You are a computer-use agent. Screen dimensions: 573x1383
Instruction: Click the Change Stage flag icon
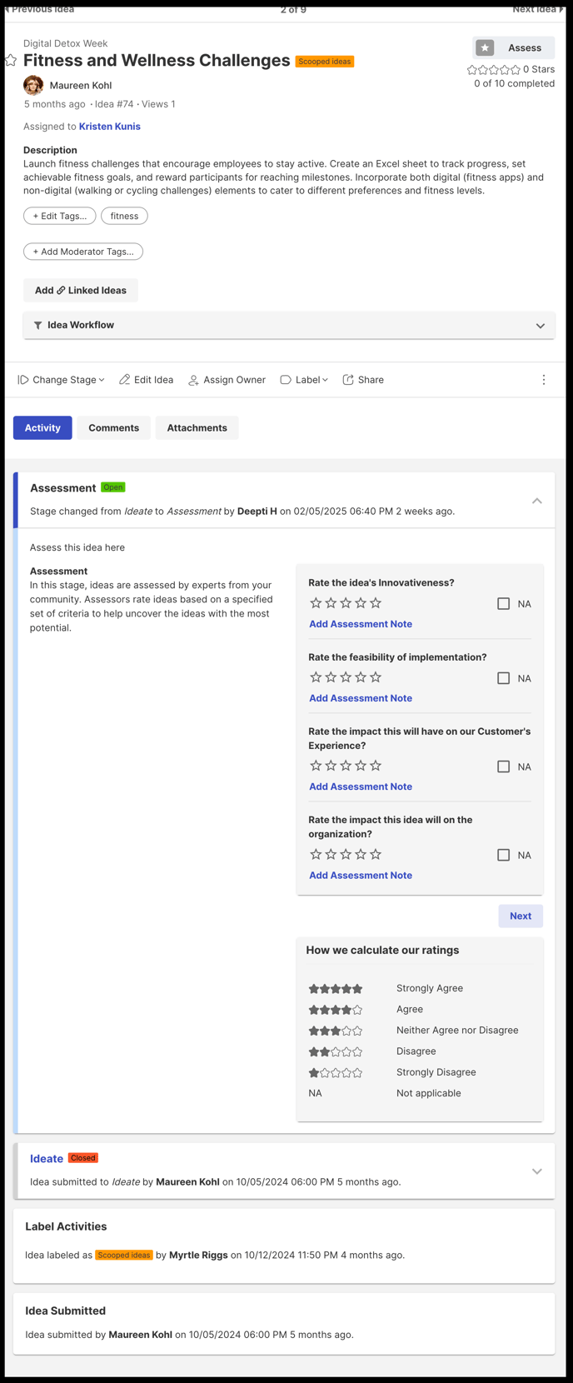[x=23, y=380]
